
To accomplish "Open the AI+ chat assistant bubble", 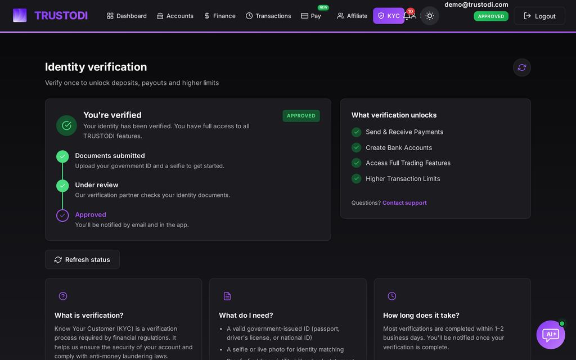I will click(x=551, y=335).
